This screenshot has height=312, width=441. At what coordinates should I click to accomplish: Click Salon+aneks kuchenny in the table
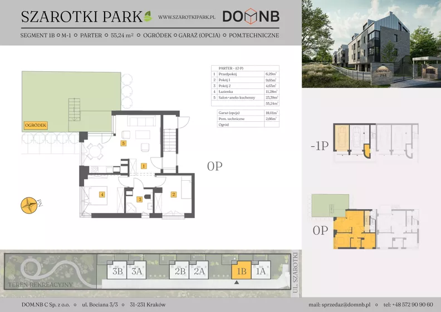click(x=237, y=97)
